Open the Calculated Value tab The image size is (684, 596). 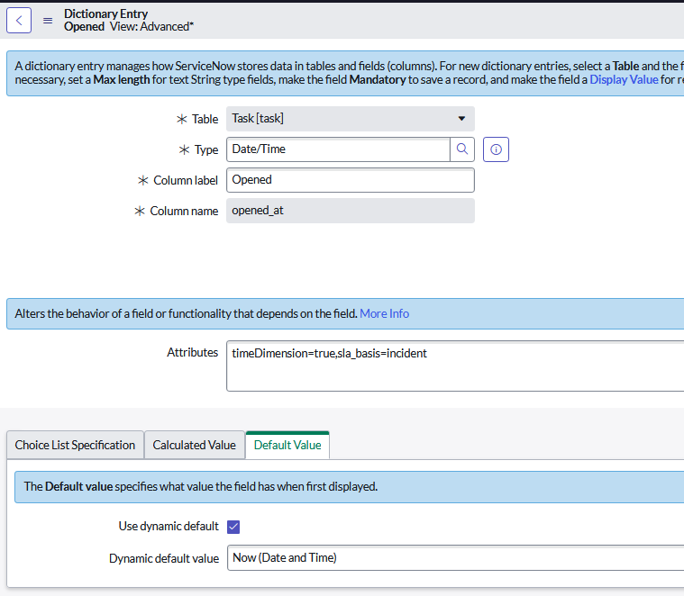pyautogui.click(x=194, y=445)
